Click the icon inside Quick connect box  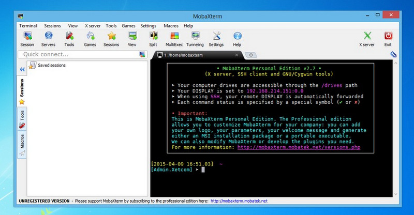[142, 54]
